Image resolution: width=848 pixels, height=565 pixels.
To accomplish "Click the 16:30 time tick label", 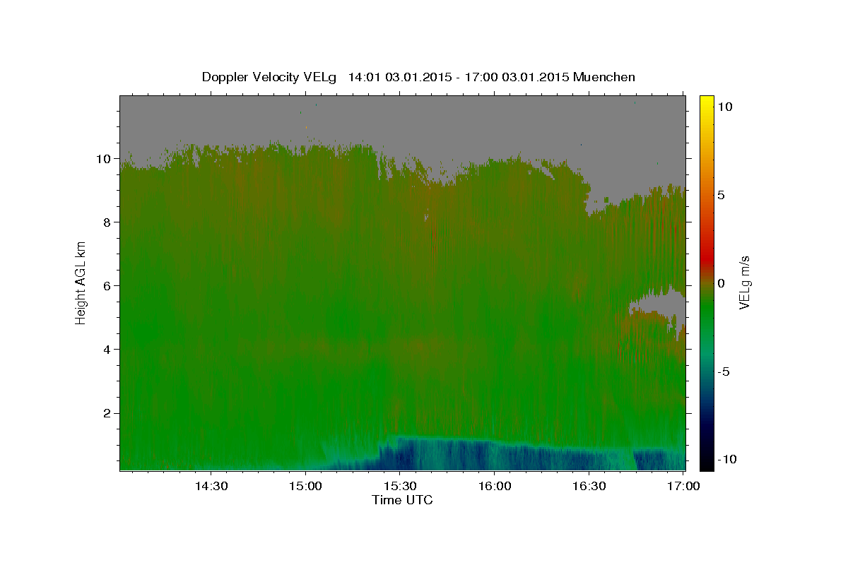I will tap(589, 486).
